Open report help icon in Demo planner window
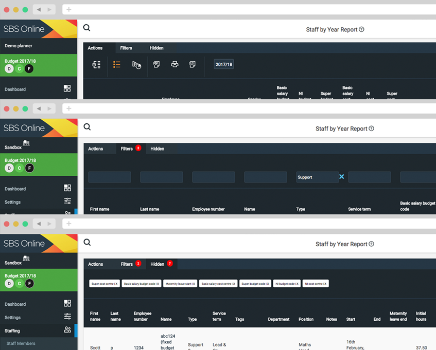Viewport: 436px width, 350px height. pos(361,29)
